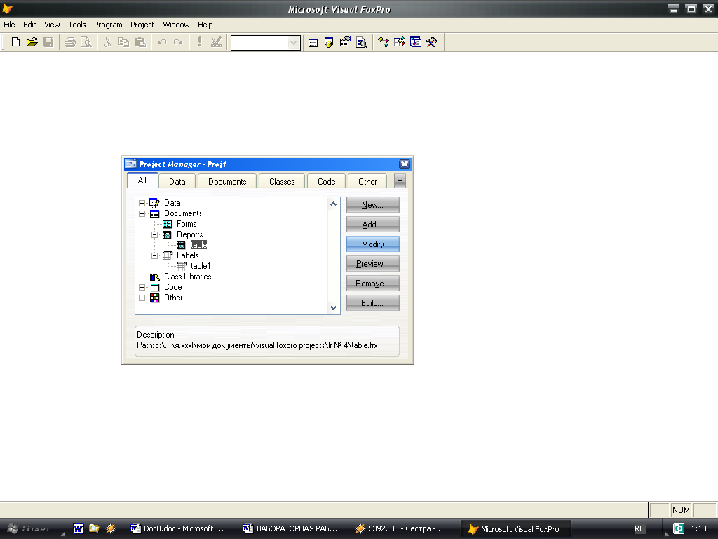The height and width of the screenshot is (539, 718).
Task: Open the Edit menu
Action: pos(29,25)
